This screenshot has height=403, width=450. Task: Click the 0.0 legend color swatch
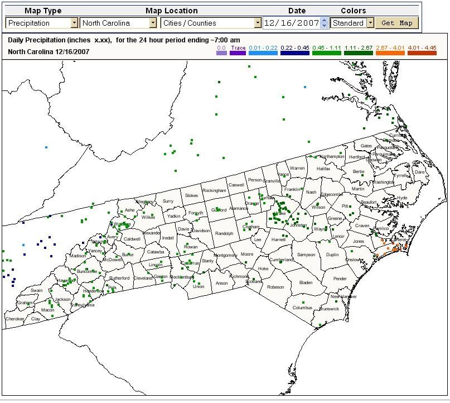(221, 53)
